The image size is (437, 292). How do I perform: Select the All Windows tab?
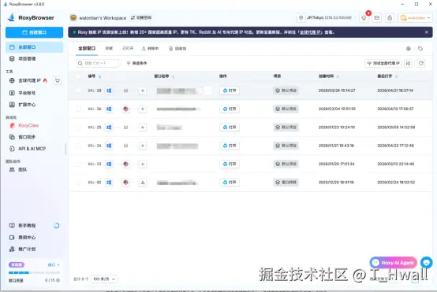pyautogui.click(x=87, y=48)
